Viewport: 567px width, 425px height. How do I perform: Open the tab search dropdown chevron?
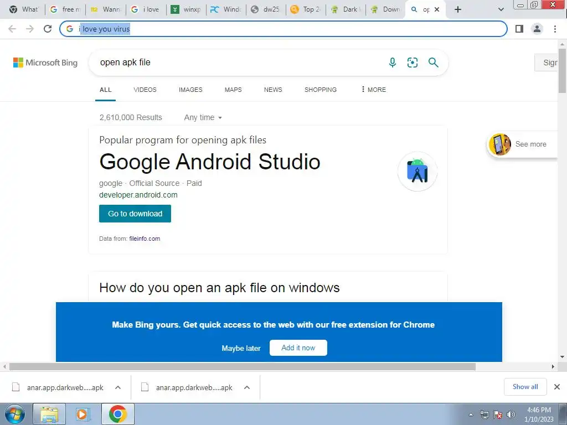pyautogui.click(x=501, y=9)
